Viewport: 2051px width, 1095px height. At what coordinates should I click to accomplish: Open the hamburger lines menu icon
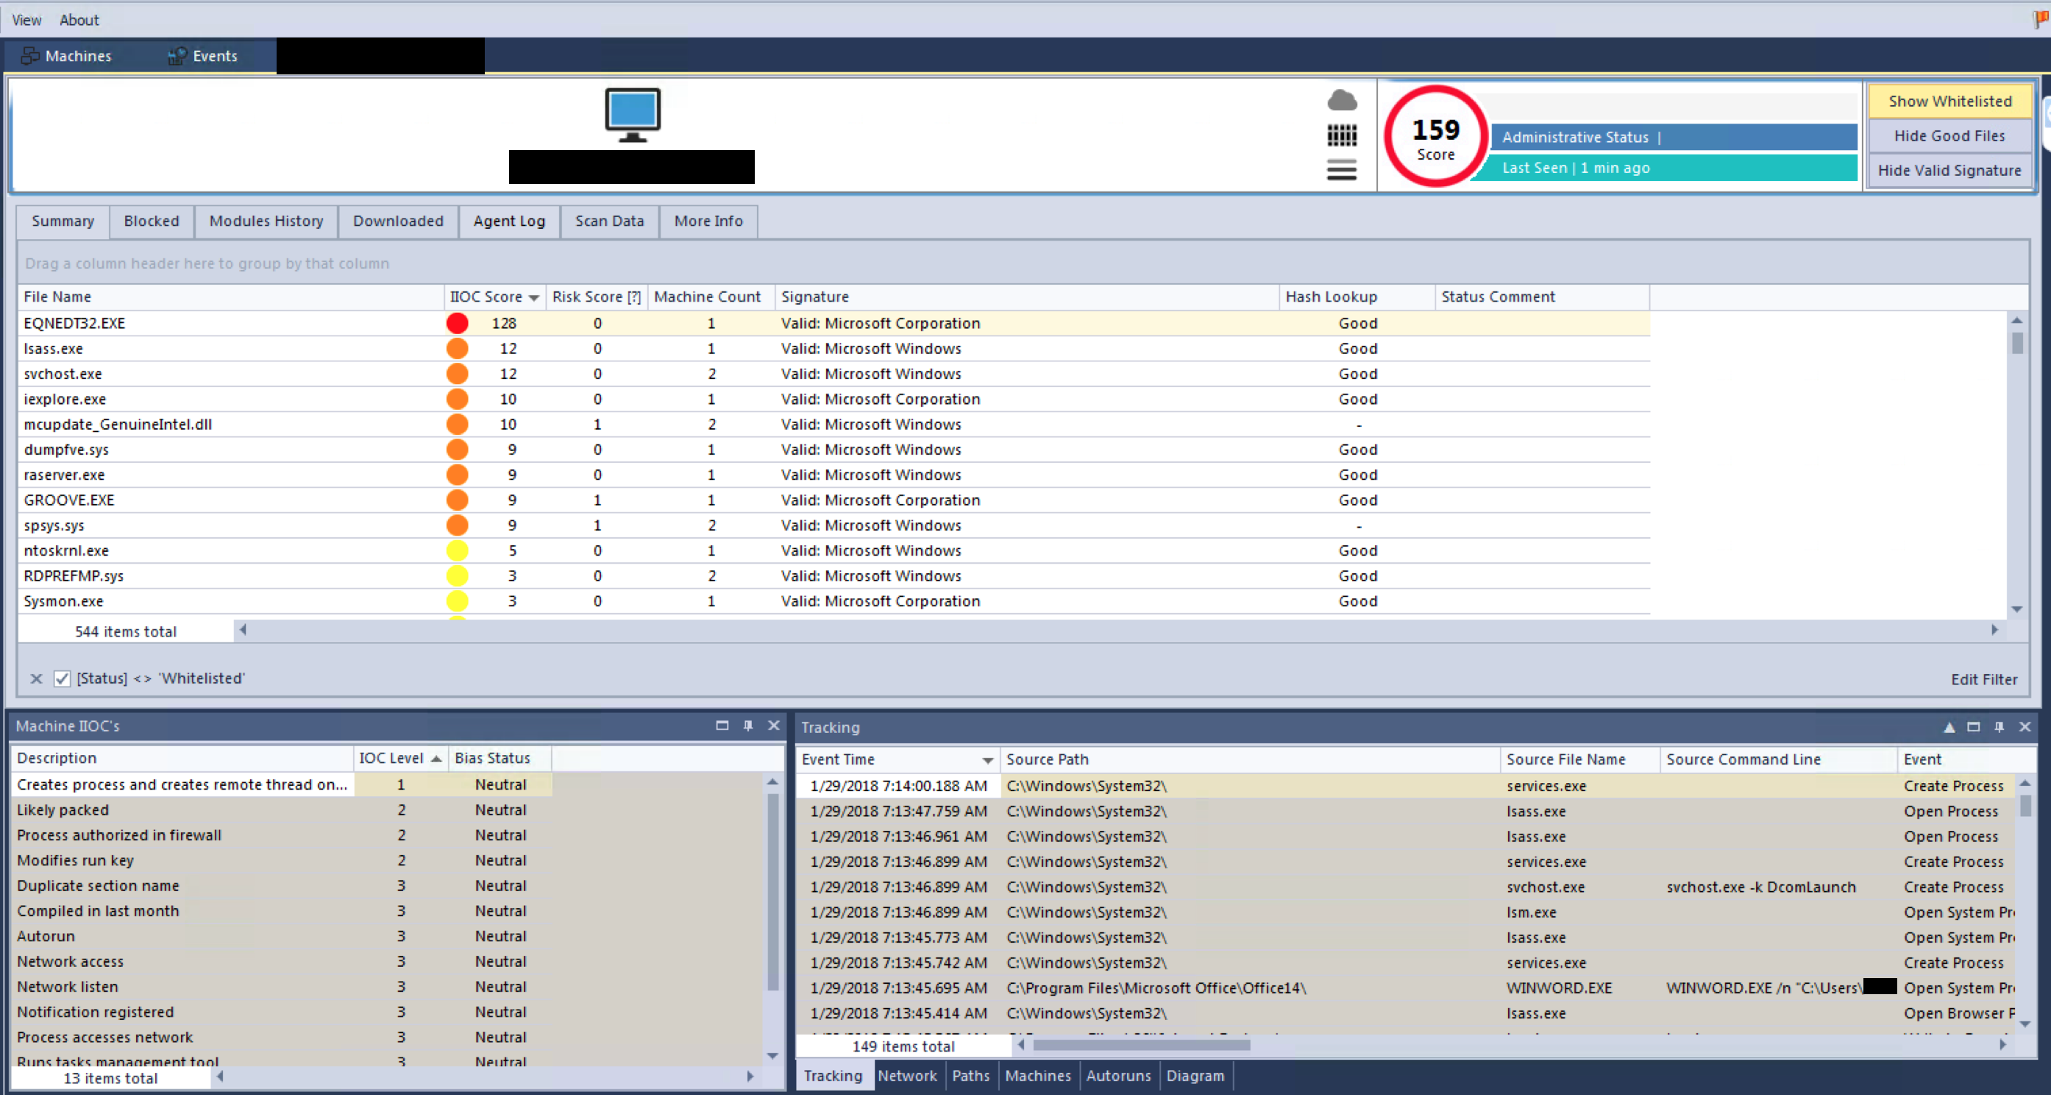click(1342, 170)
